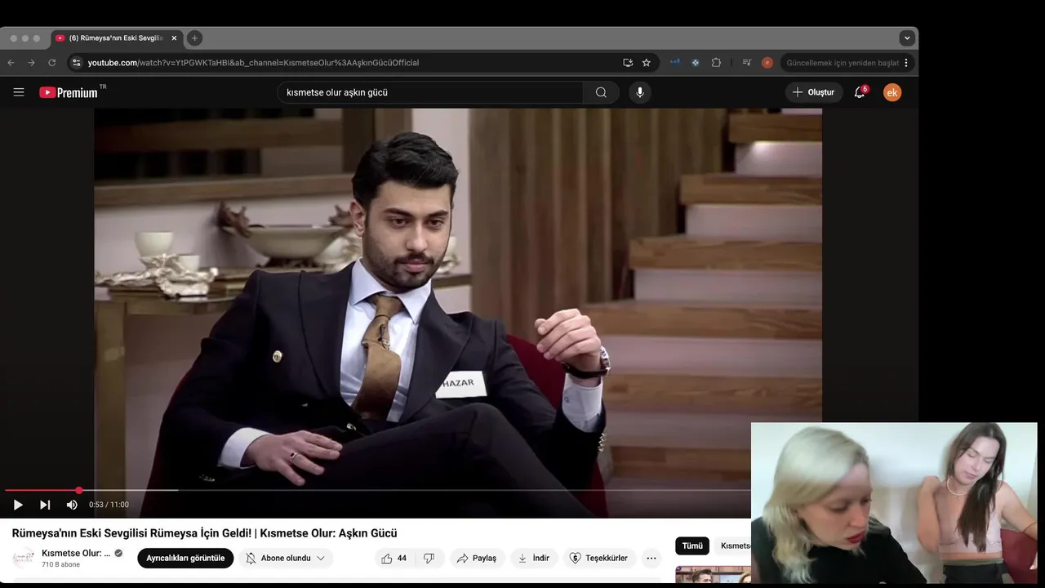The height and width of the screenshot is (588, 1045).
Task: Share the video via Paylaş
Action: click(477, 559)
